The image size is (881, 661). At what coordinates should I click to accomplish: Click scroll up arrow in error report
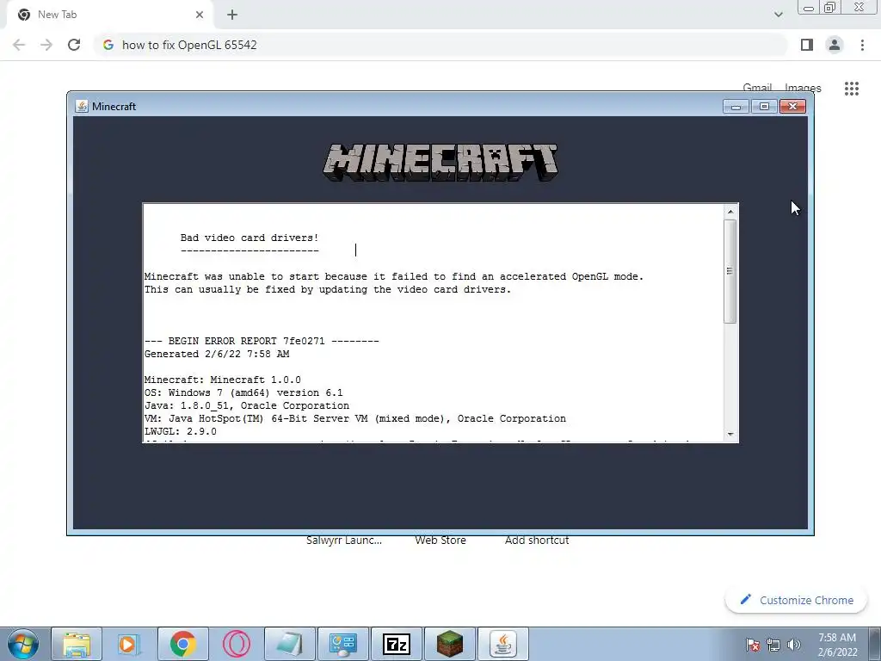pos(730,212)
